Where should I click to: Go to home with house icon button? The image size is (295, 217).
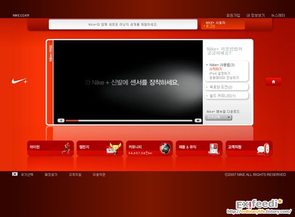(273, 82)
